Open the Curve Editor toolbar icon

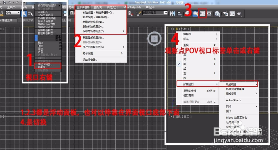pyautogui.click(x=202, y=13)
